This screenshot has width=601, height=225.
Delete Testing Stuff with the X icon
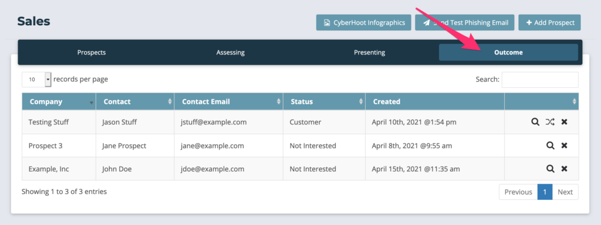(x=564, y=122)
